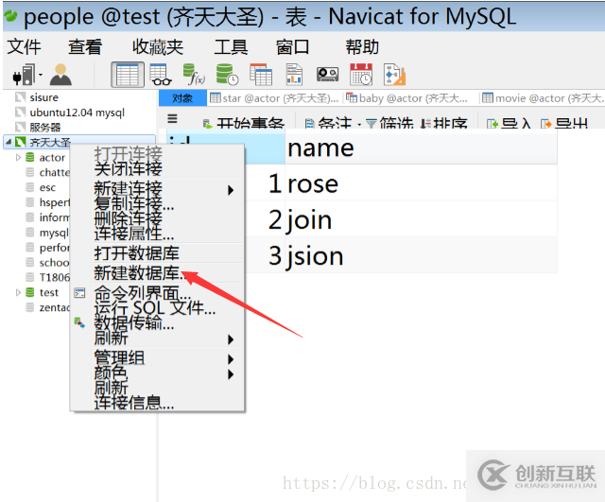Click the 导入 import button
Image resolution: width=605 pixels, height=502 pixels.
tap(510, 124)
